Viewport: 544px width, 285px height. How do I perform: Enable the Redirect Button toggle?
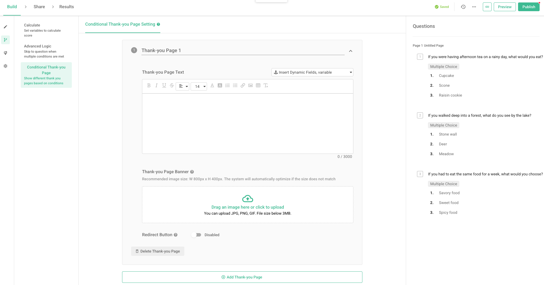196,235
